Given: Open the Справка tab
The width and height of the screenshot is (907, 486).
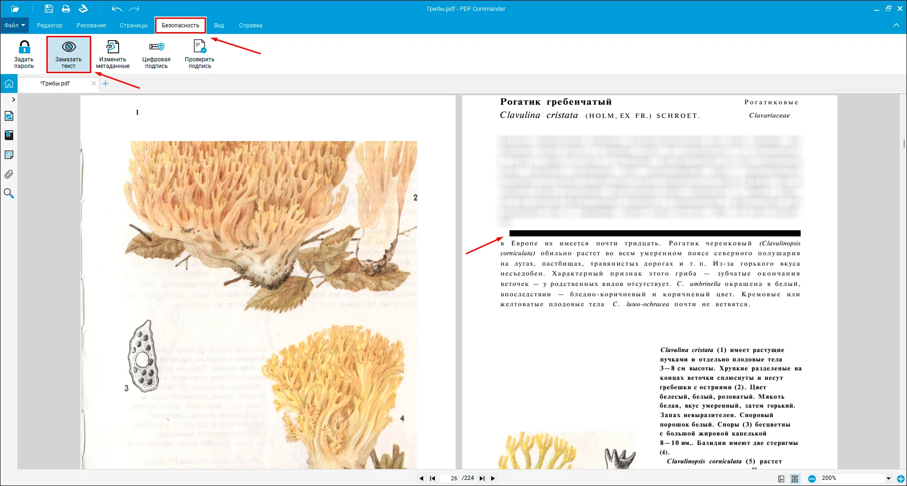Looking at the screenshot, I should pos(251,25).
